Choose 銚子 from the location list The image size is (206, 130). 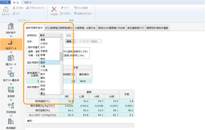tap(49, 74)
